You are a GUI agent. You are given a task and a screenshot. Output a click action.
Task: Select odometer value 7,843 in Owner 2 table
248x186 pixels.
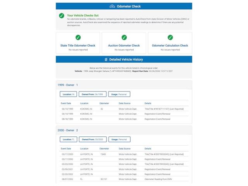(x=103, y=154)
